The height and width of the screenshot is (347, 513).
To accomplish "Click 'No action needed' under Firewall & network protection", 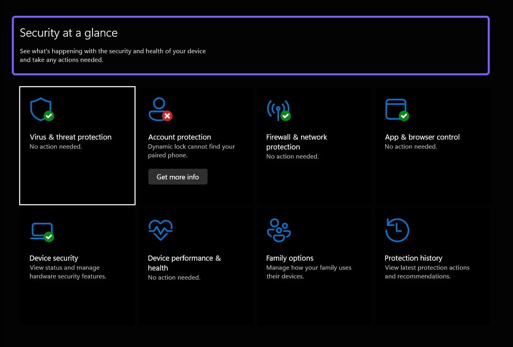I will tap(292, 157).
